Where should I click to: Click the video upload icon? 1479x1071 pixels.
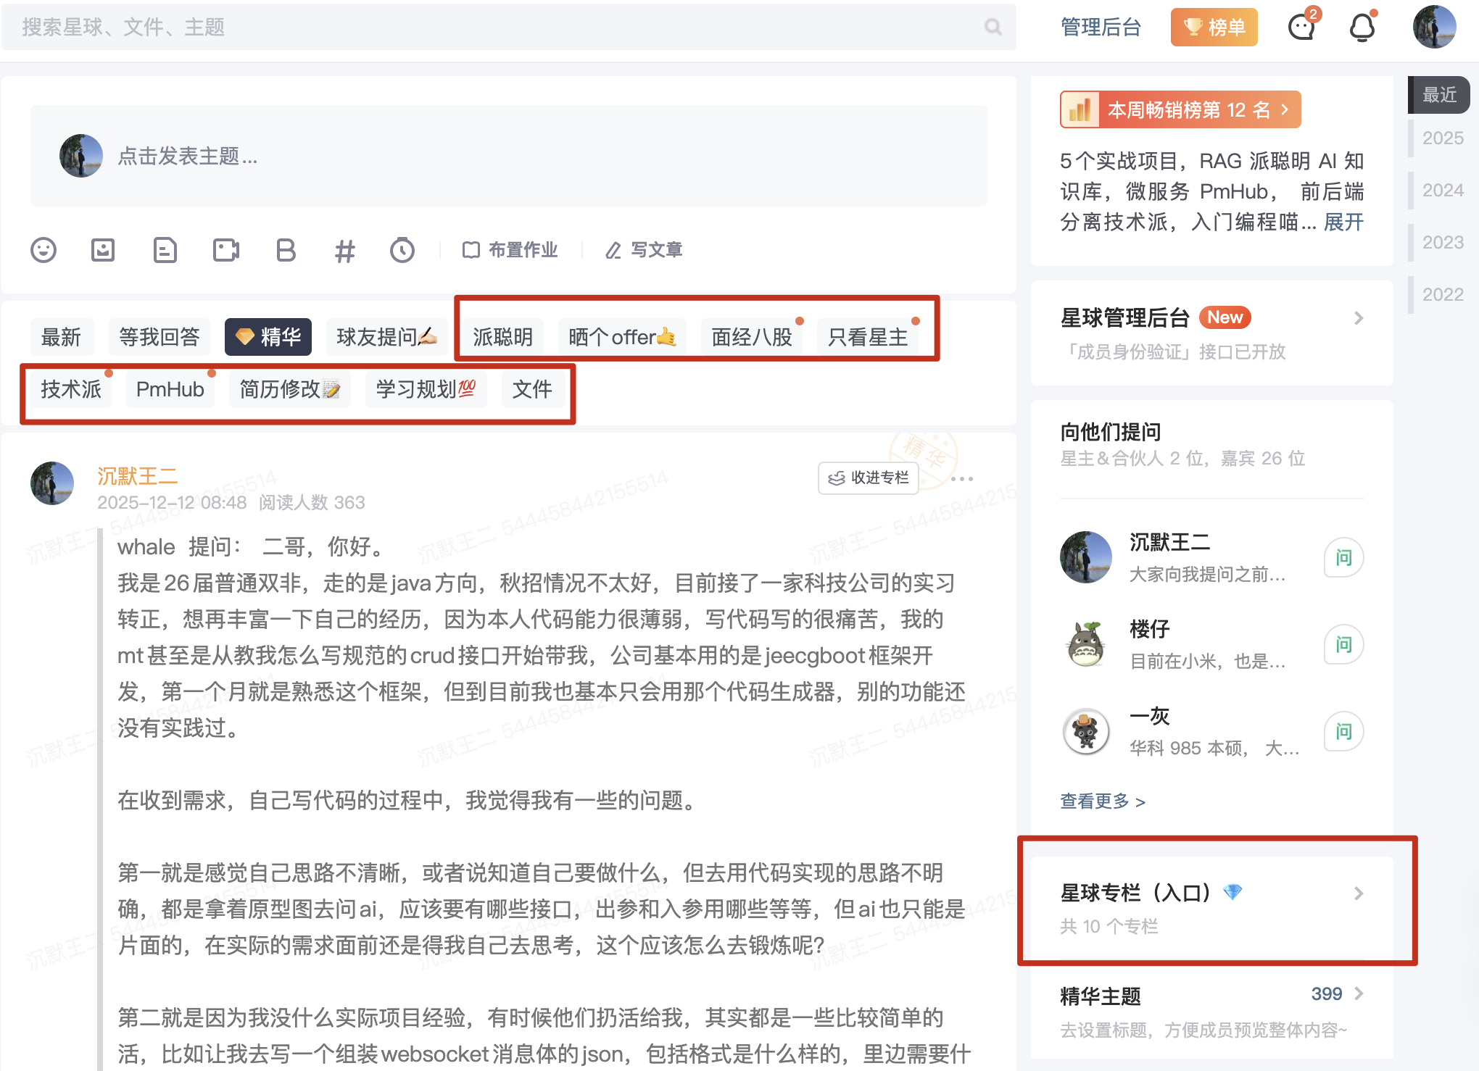(x=225, y=250)
